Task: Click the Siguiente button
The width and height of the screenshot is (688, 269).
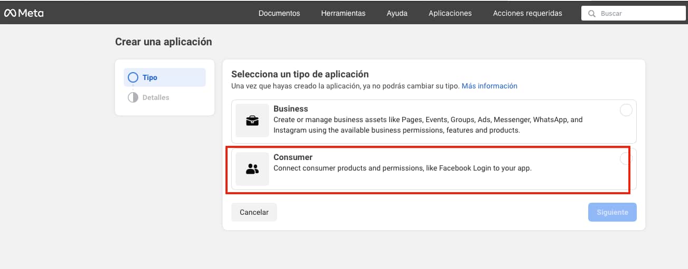Action: pos(612,212)
